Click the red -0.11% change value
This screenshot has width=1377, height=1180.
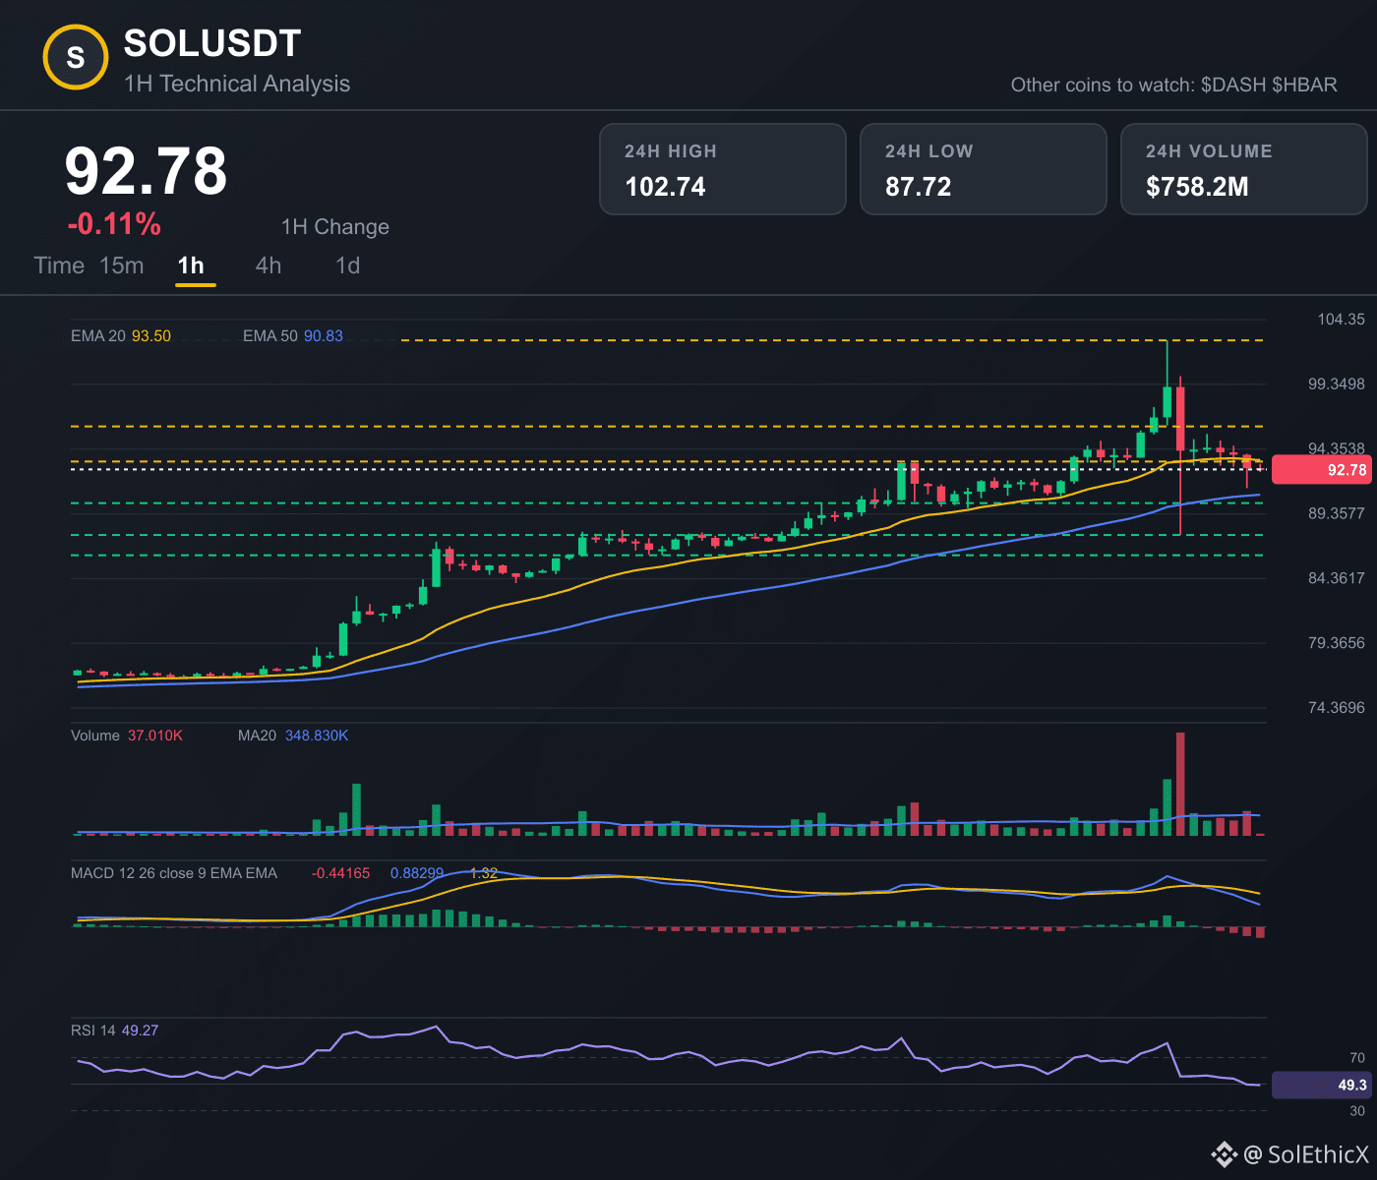click(x=114, y=224)
